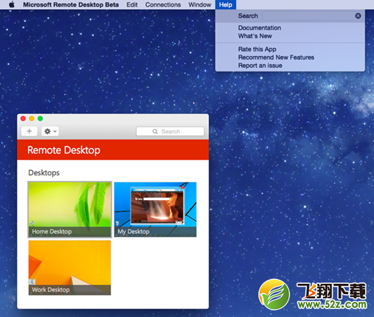This screenshot has width=374, height=317.
Task: Zoom the Remote Desktop window
Action: [40, 118]
